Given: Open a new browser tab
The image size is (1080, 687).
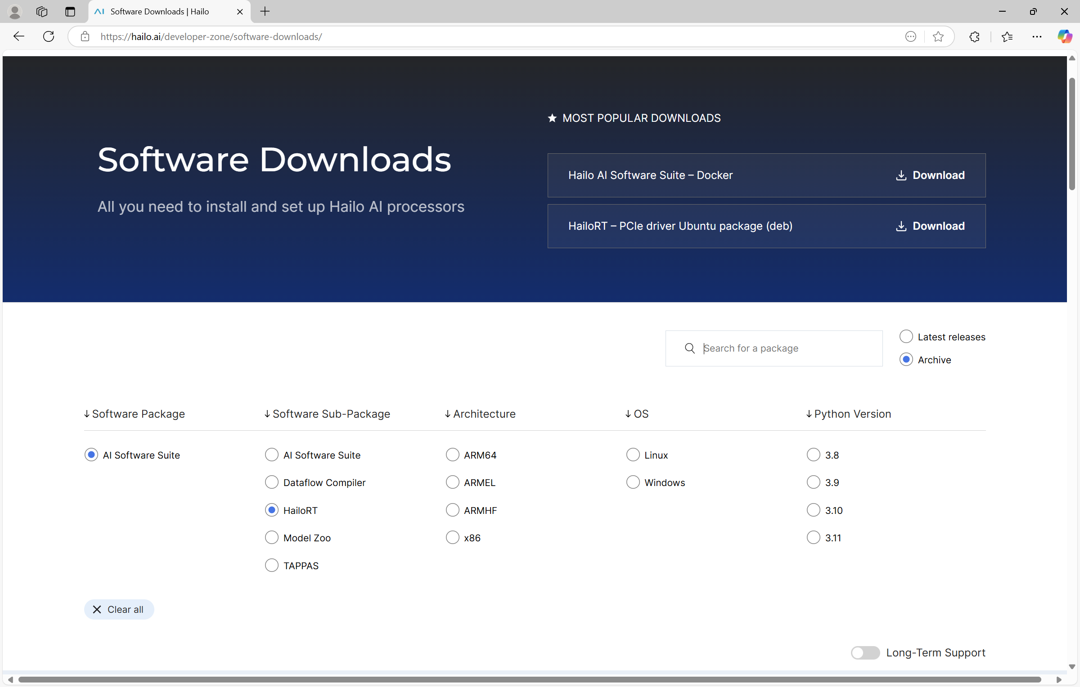Looking at the screenshot, I should pos(265,11).
